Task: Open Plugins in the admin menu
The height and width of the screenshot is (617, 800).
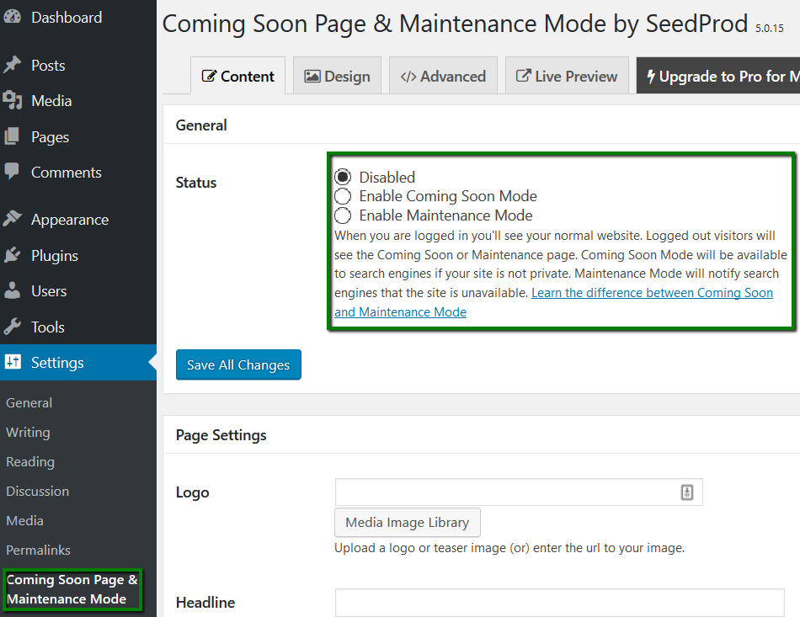Action: 78,255
